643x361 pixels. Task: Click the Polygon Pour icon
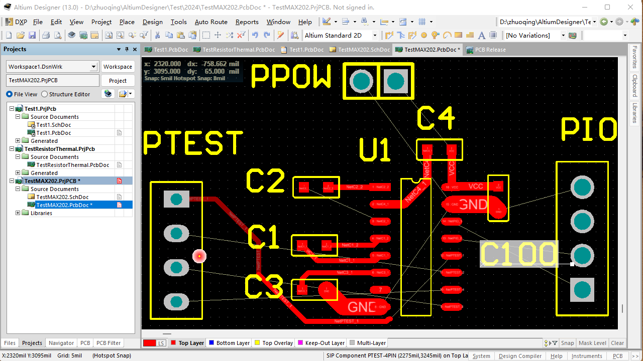(x=470, y=35)
